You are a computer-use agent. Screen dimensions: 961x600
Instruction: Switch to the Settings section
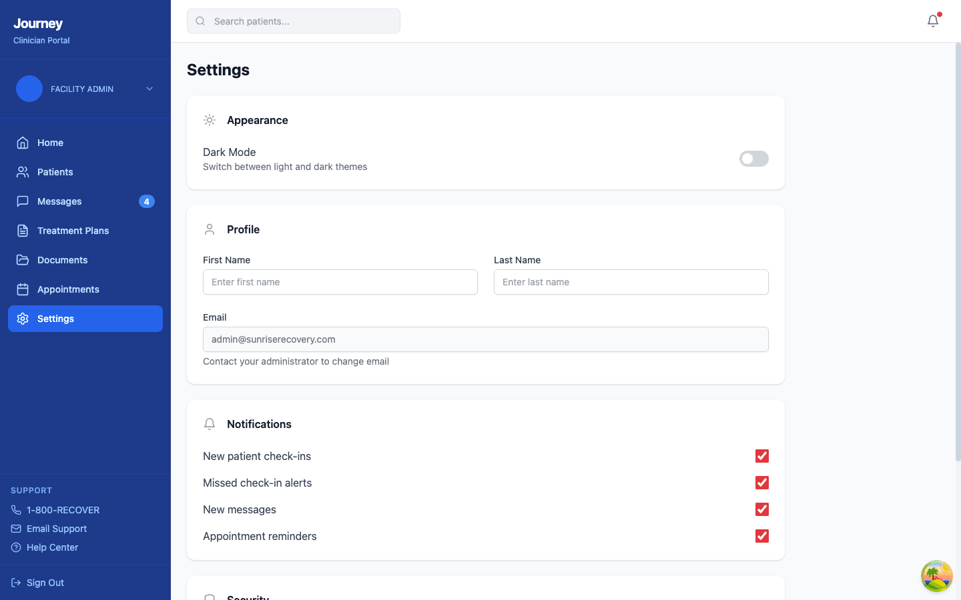tap(55, 319)
